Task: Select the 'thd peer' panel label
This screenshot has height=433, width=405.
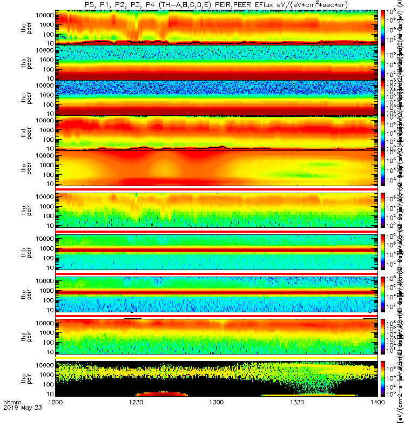Action: (x=26, y=133)
